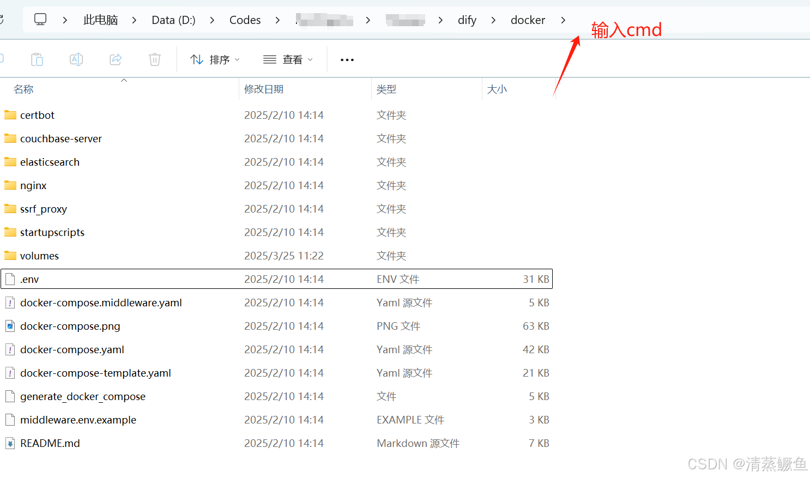The height and width of the screenshot is (478, 810).
Task: Select the Rename icon on the toolbar
Action: [76, 60]
